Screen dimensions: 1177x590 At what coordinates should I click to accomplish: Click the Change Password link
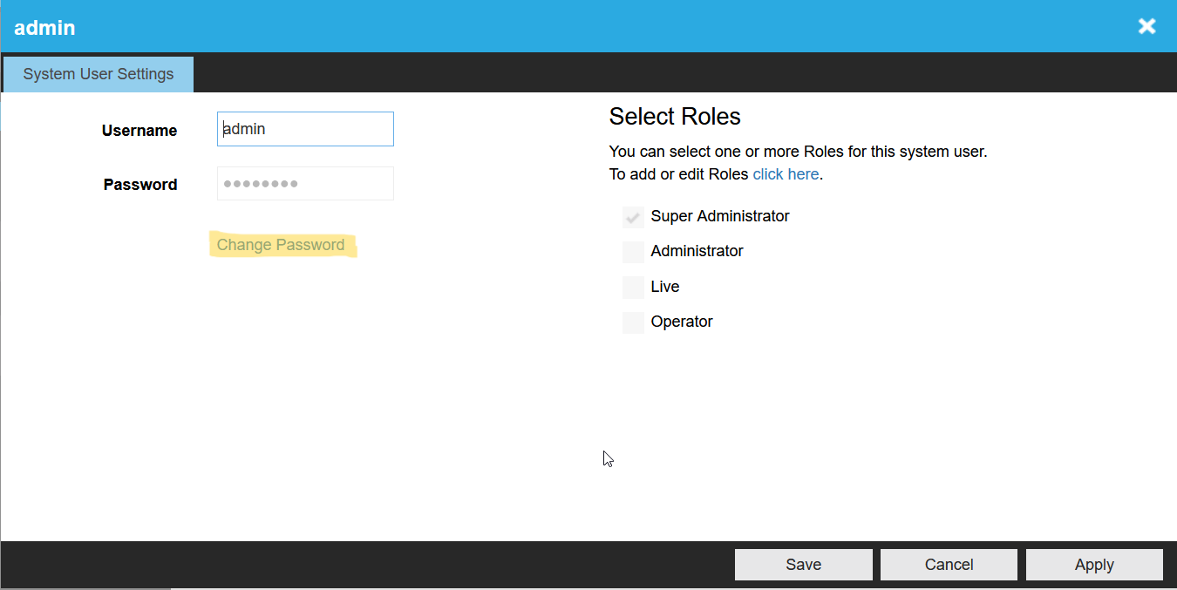coord(282,245)
